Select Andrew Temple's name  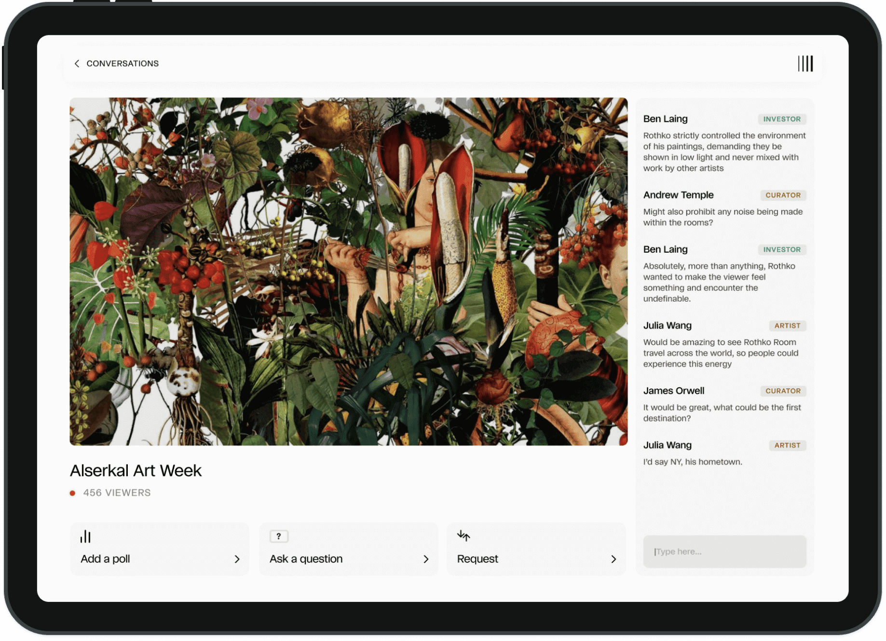(x=678, y=195)
